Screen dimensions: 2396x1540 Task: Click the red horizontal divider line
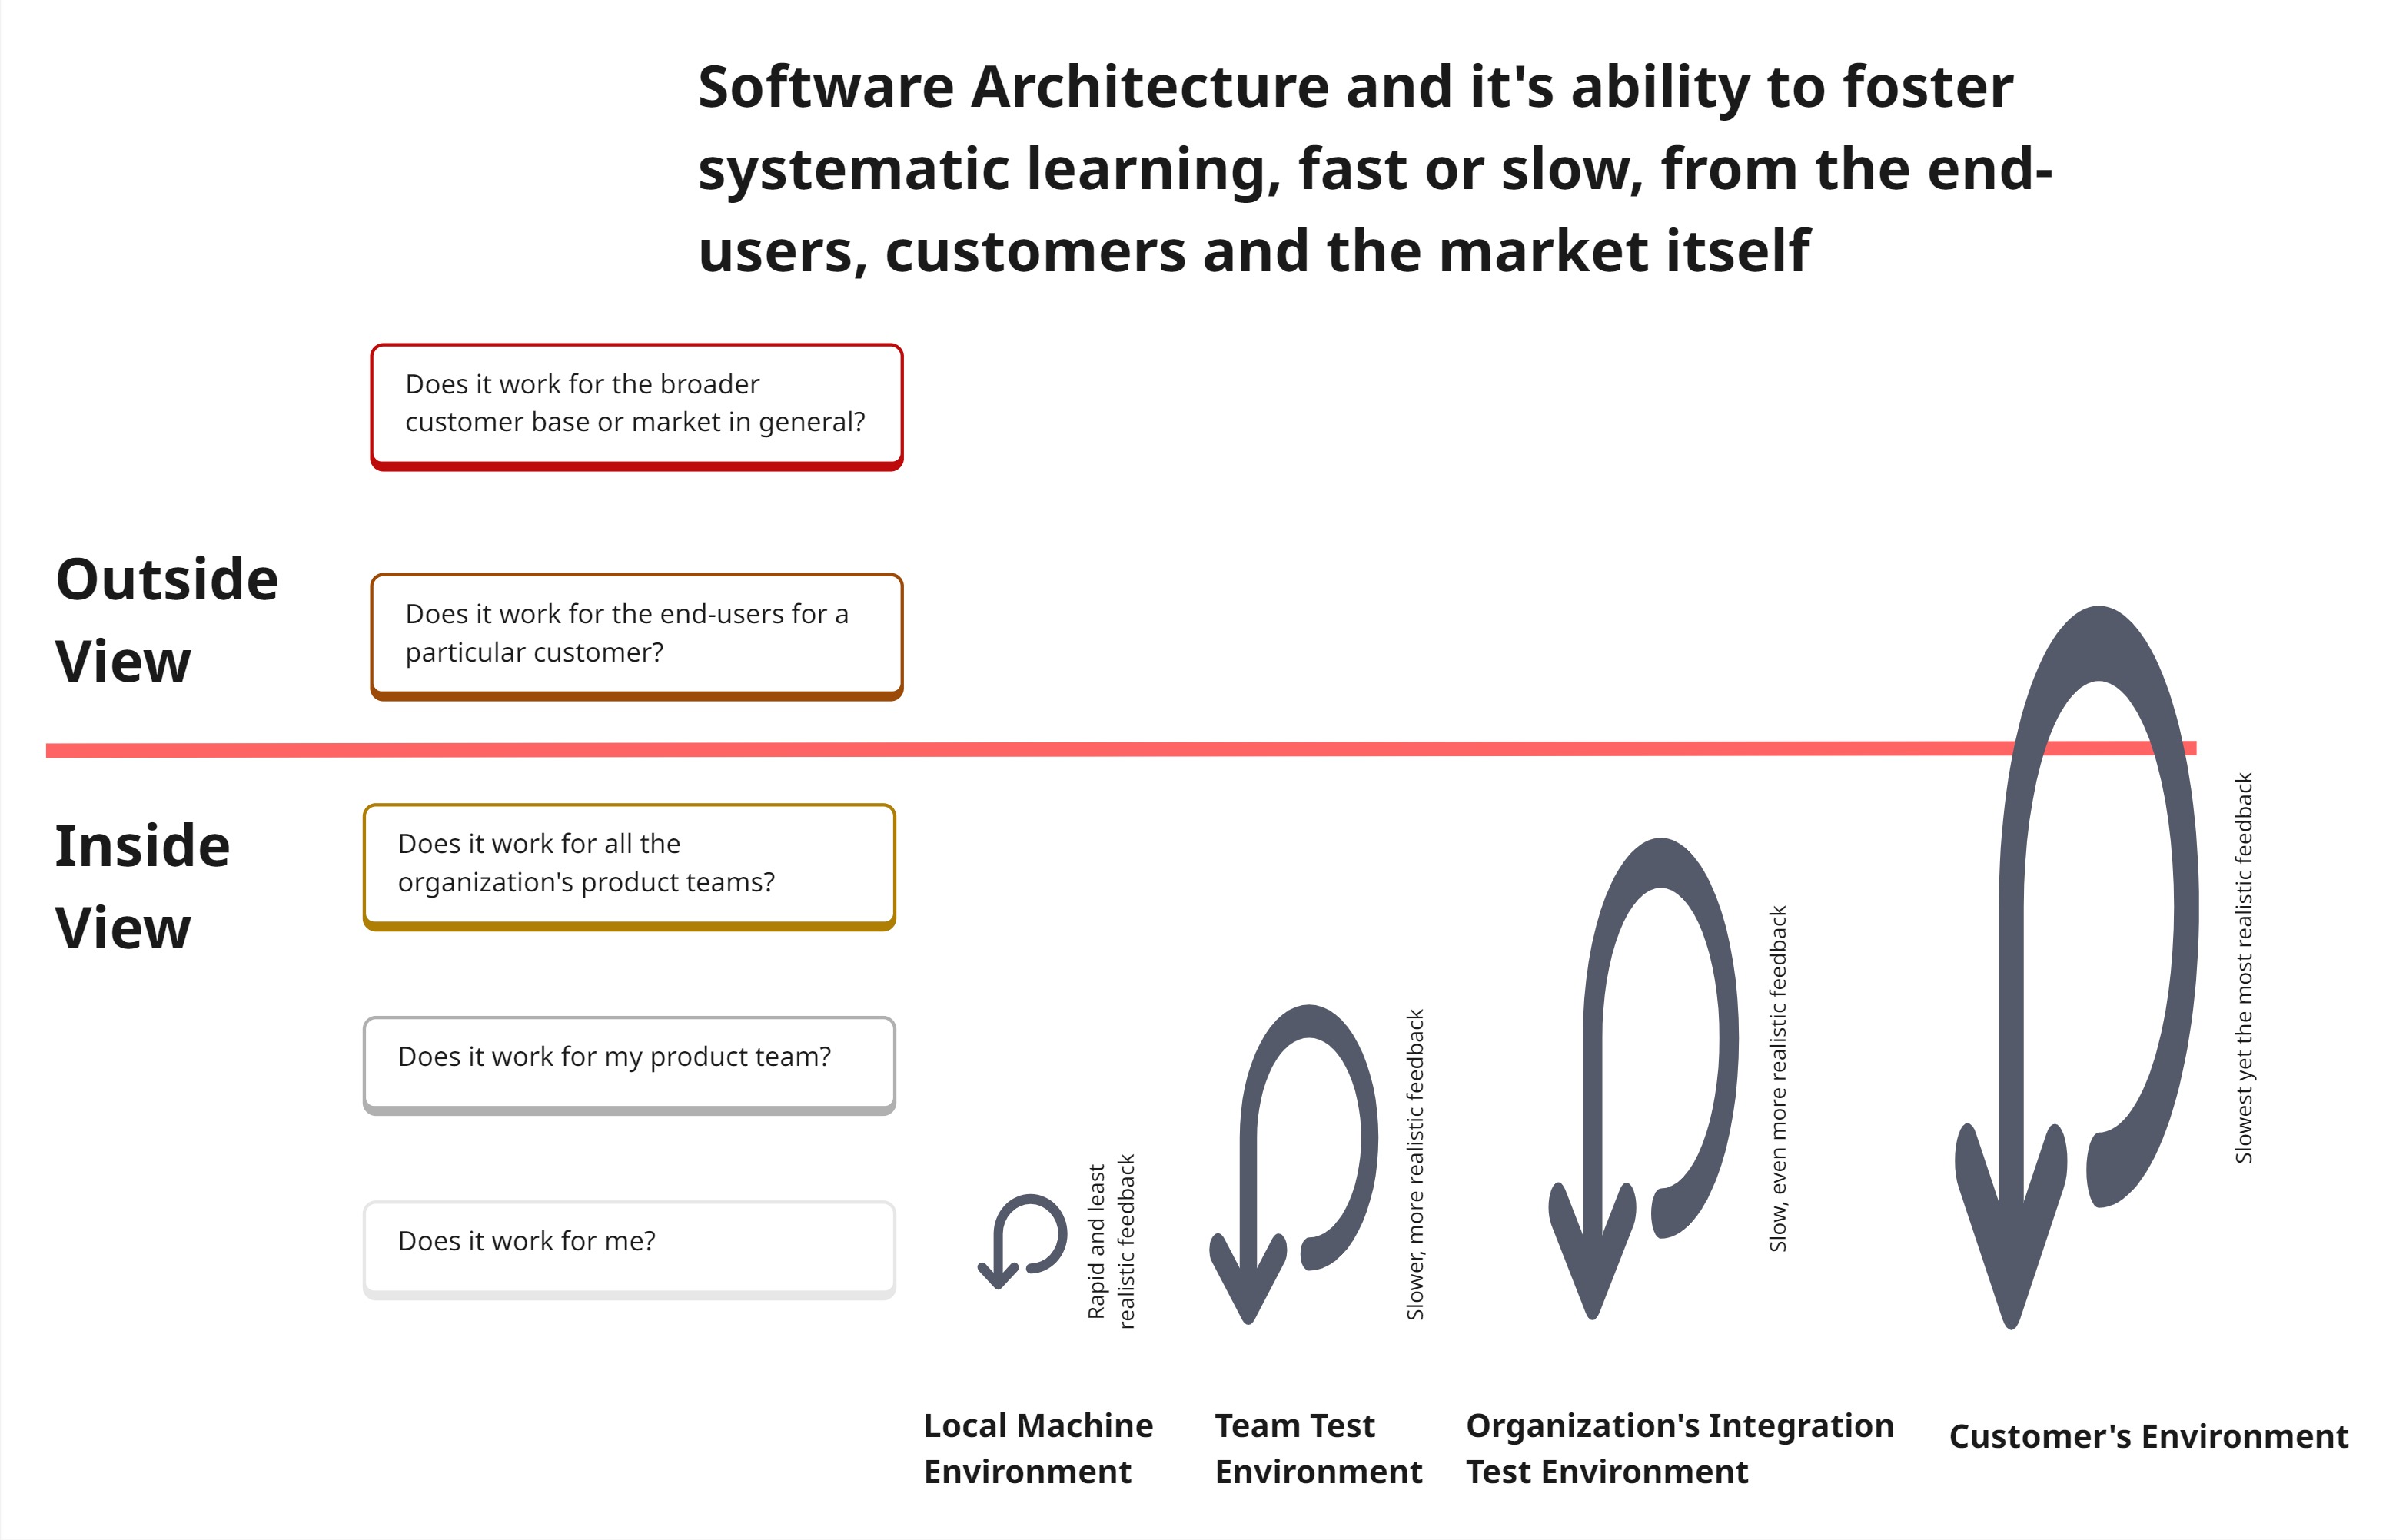click(x=1000, y=750)
